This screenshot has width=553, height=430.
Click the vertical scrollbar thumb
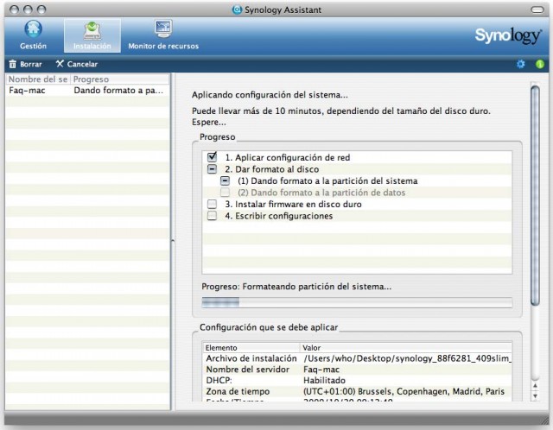[535, 196]
